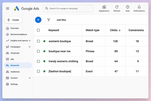151x101 pixels.
Task: Check the boutique near me row checkbox
Action: point(38,51)
